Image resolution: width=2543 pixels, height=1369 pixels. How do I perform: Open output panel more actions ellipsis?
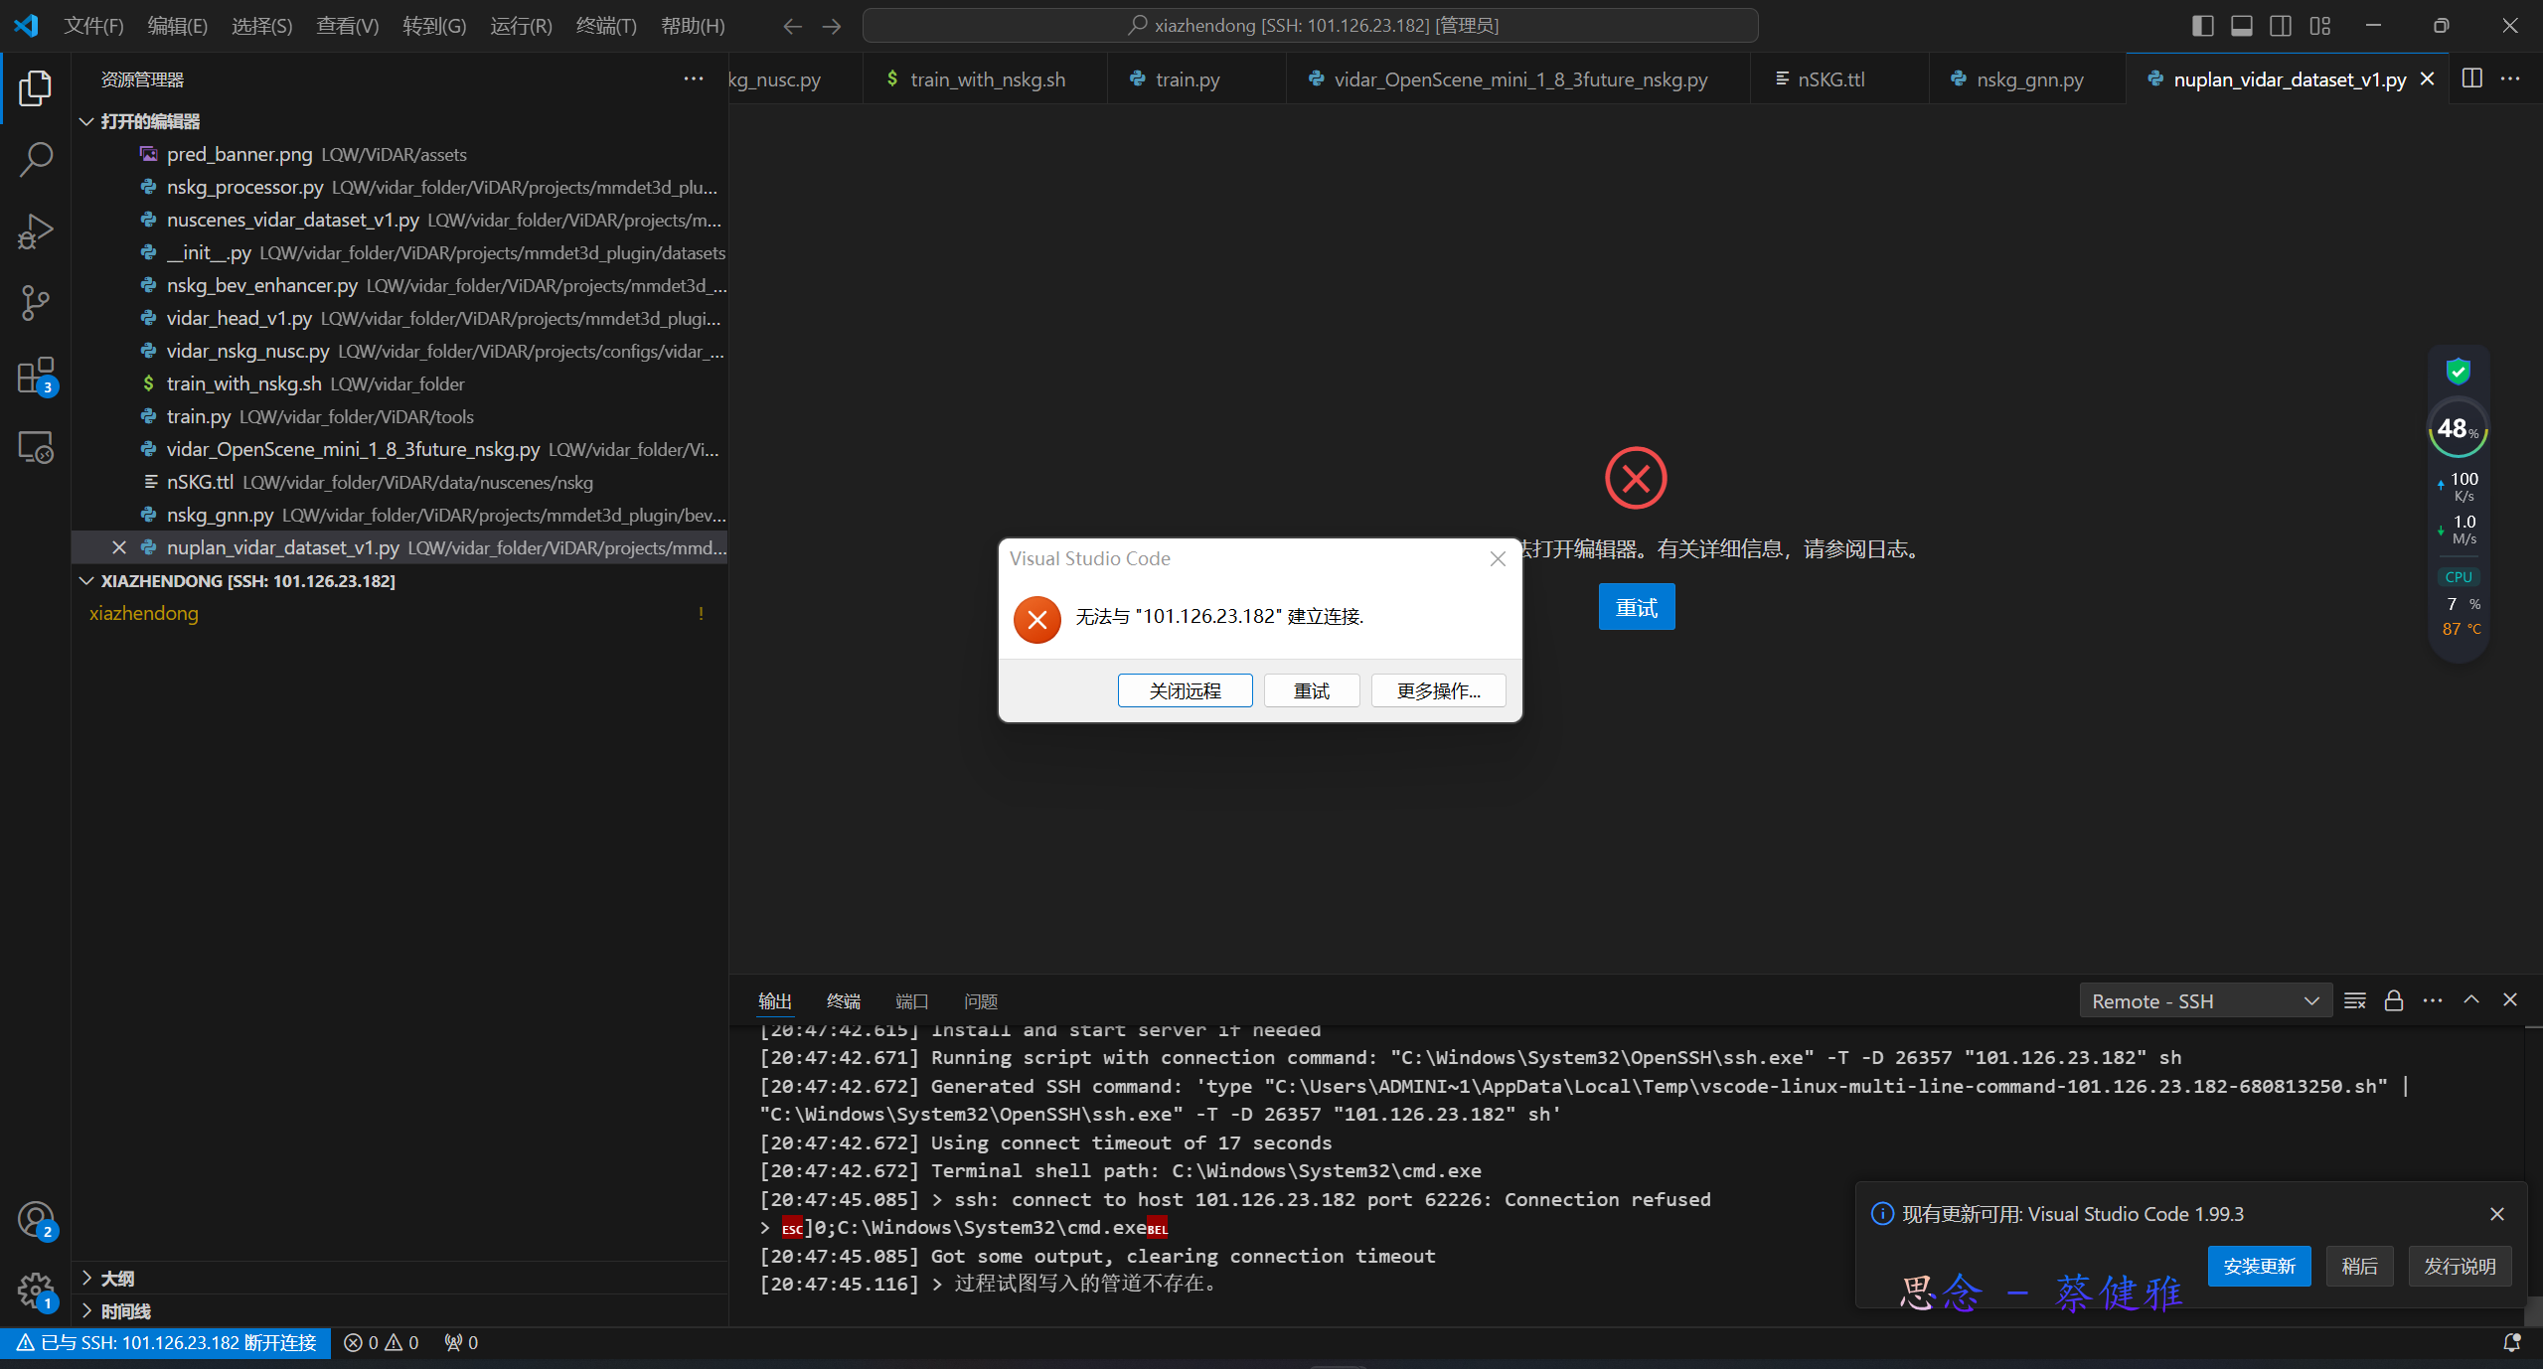click(x=2432, y=1000)
